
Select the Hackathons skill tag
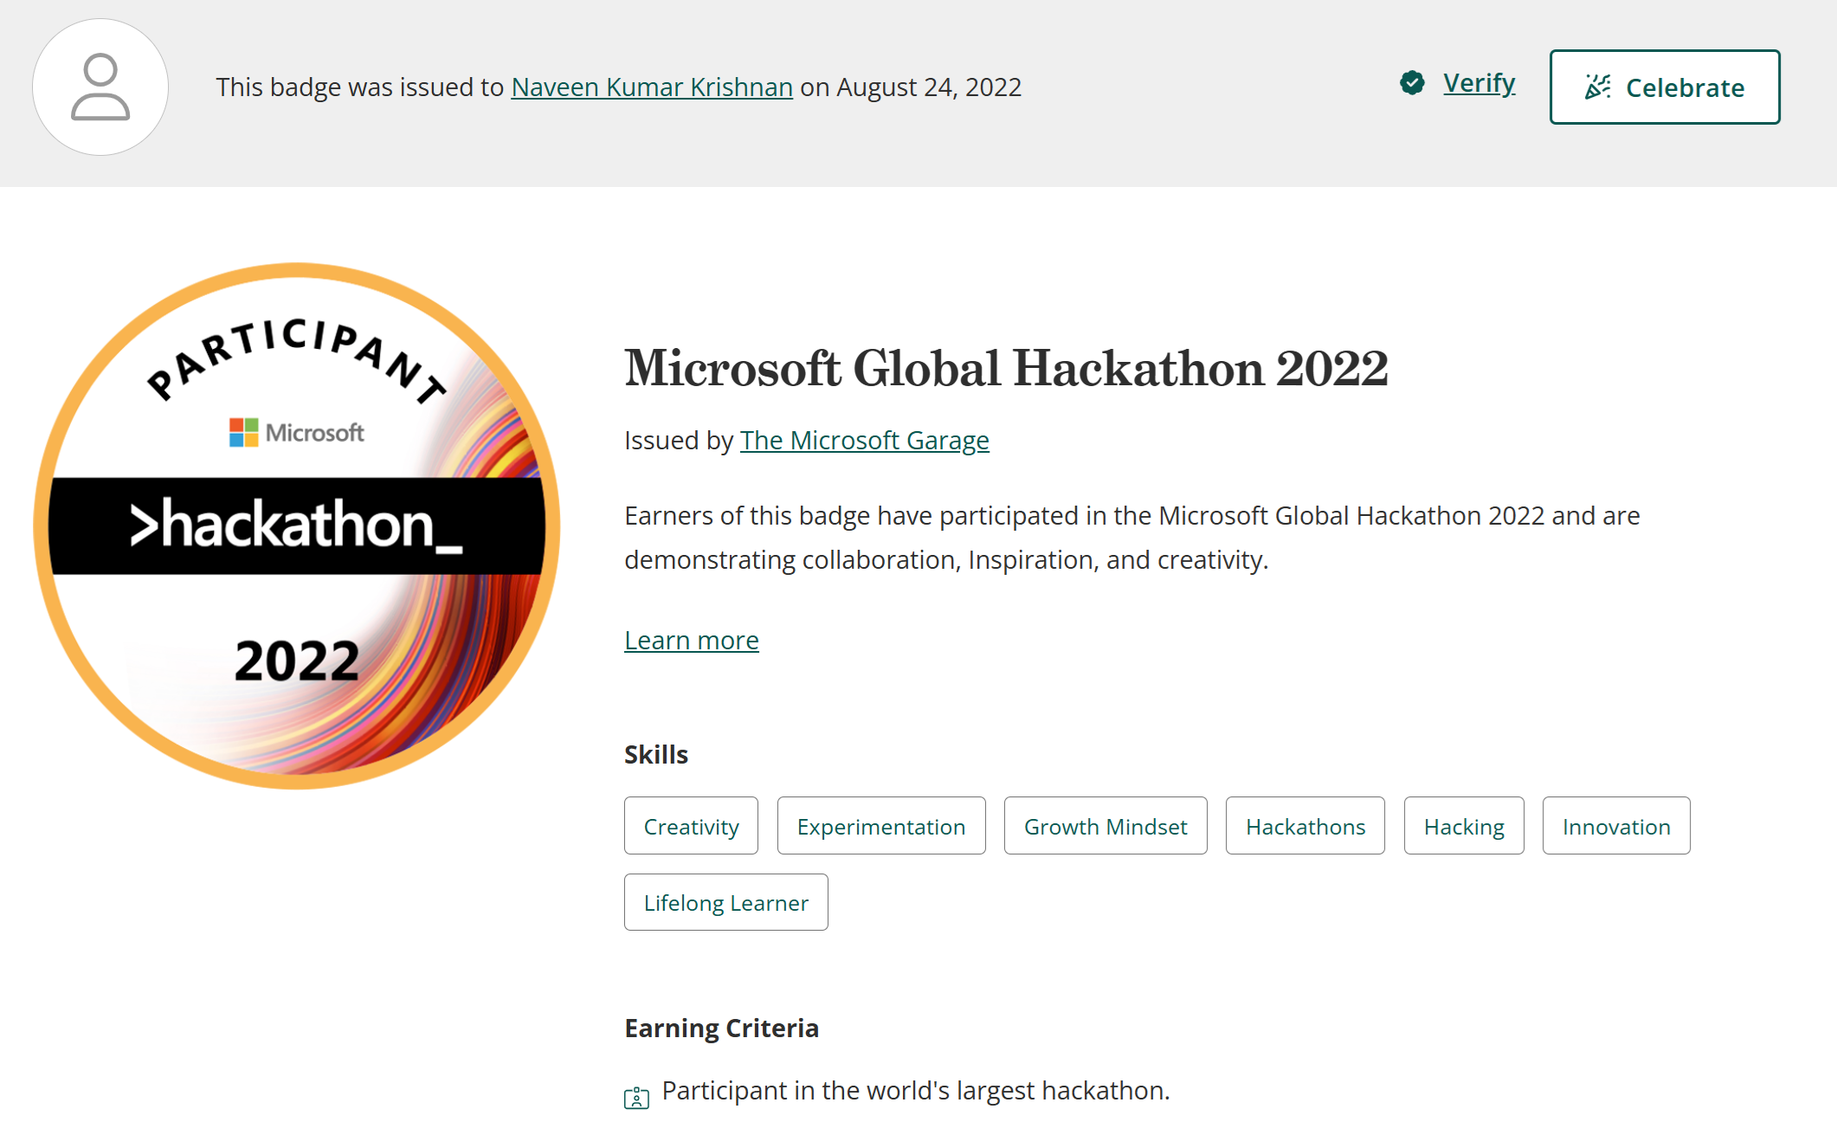(x=1305, y=826)
